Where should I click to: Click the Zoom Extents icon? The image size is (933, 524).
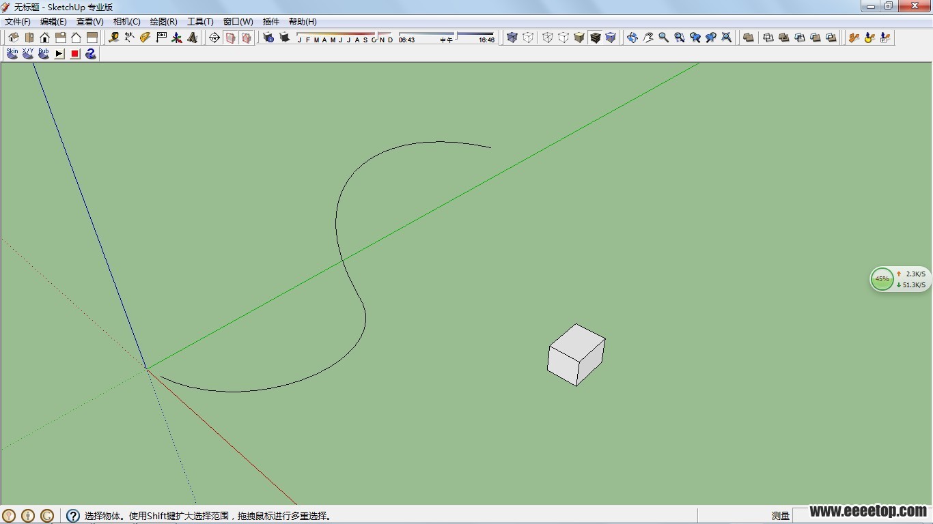click(727, 38)
